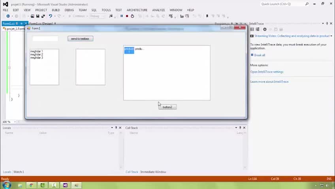This screenshot has height=189, width=335.
Task: Open Call Stack window position dropdown
Action: 236,128
